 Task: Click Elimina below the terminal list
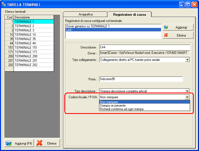pyautogui.click(x=48, y=143)
